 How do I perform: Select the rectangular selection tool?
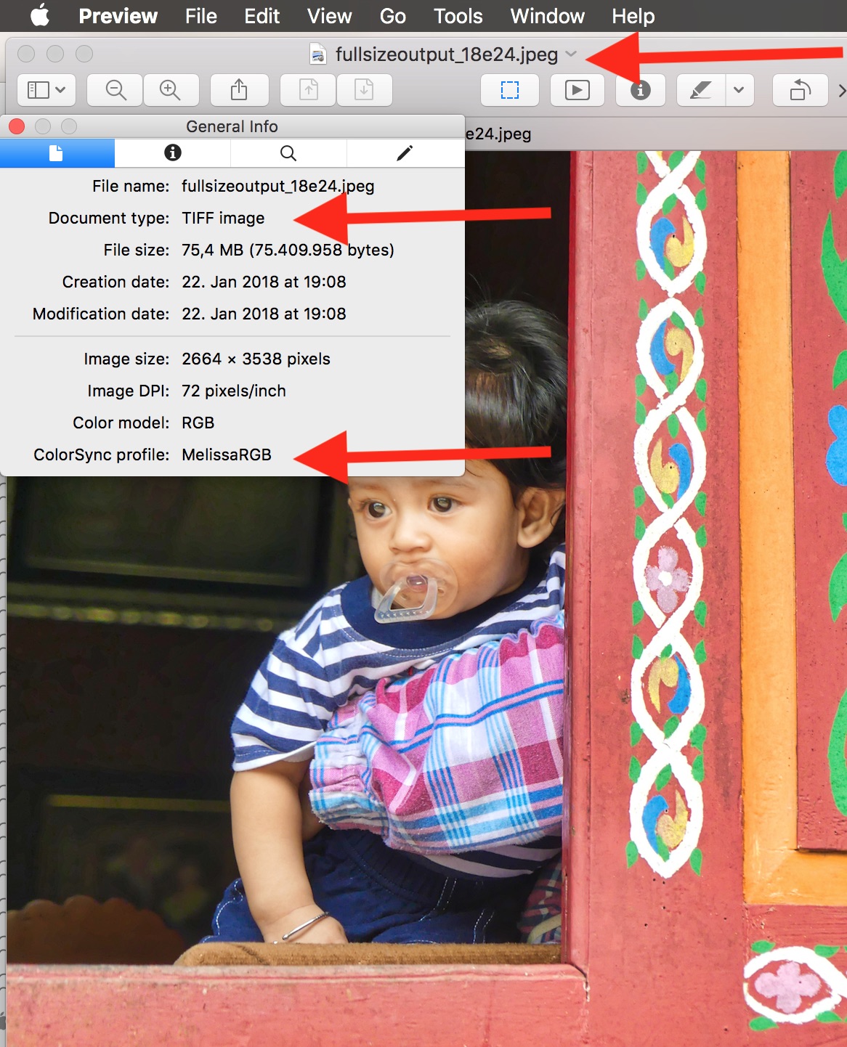pos(510,90)
